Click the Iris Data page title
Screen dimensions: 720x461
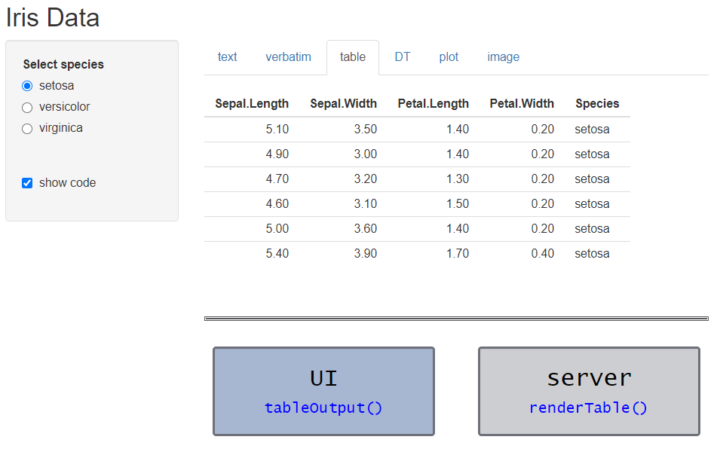[52, 18]
